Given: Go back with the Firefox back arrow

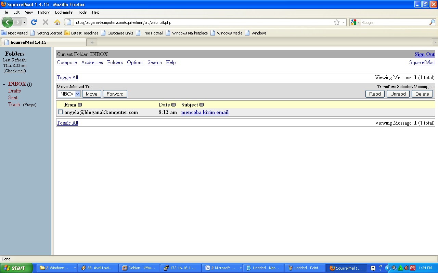Looking at the screenshot, I should 7,22.
